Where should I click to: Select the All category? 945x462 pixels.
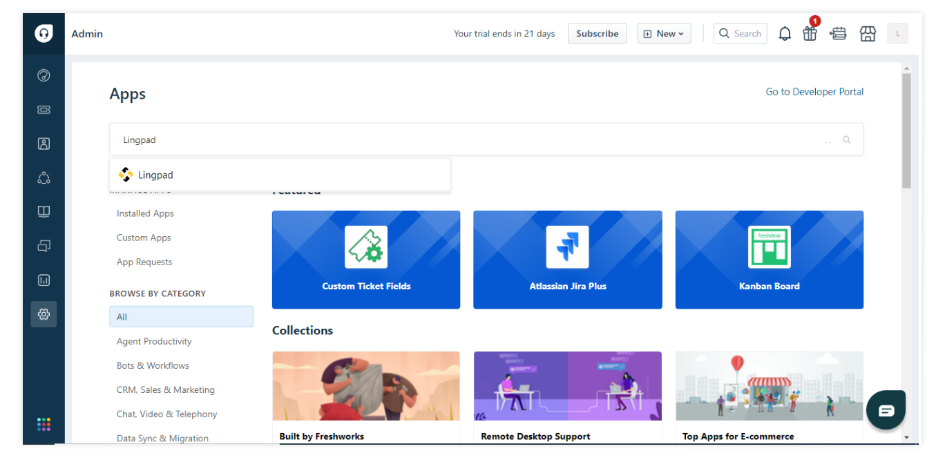[182, 317]
